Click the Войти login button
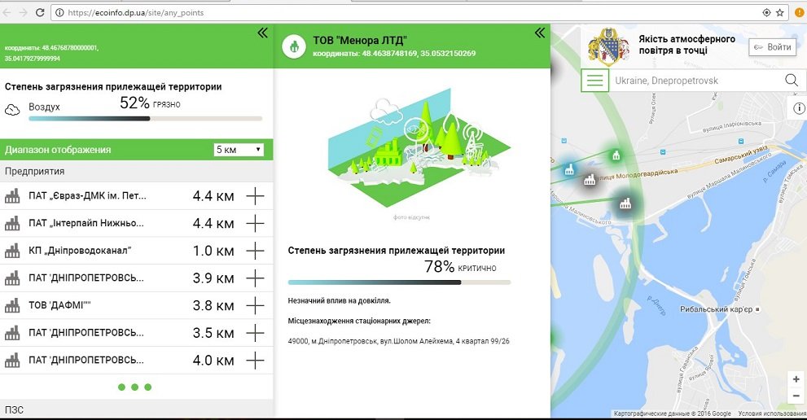Screen dimensions: 807x420 pyautogui.click(x=772, y=47)
